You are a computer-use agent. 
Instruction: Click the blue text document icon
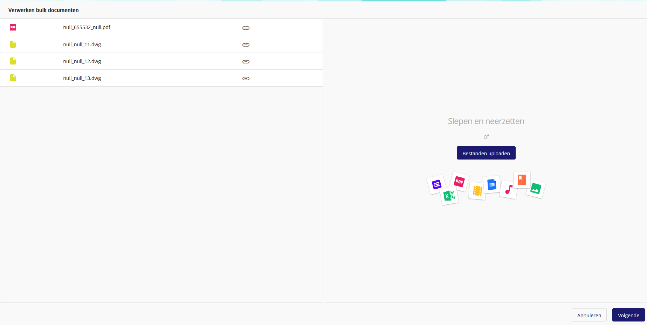coord(492,184)
